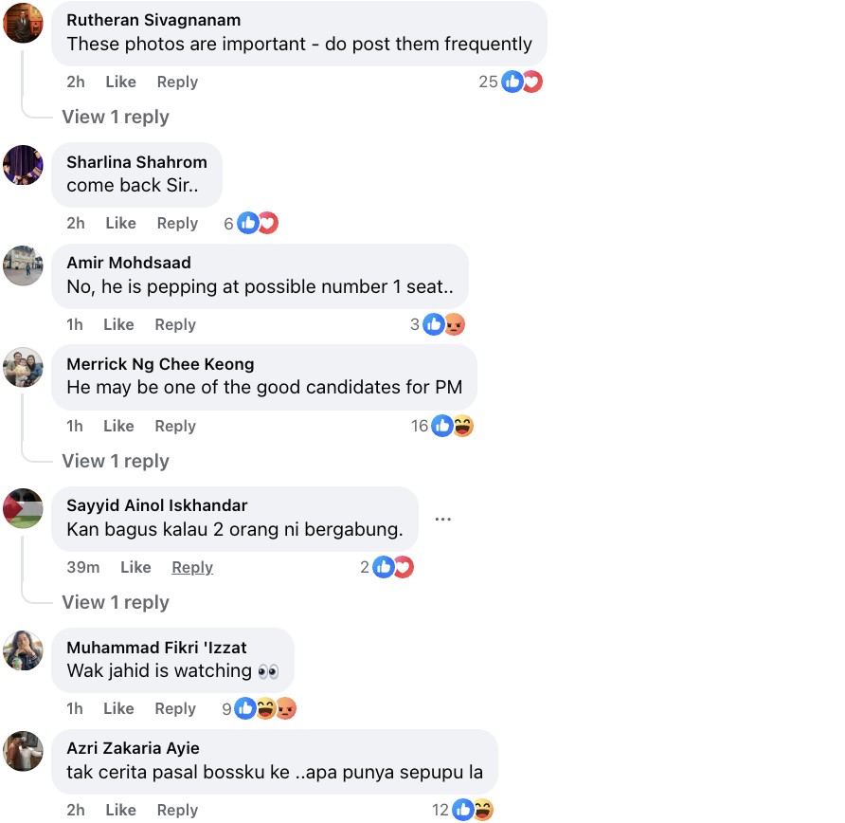Open reactions on Muhammad Fikri's comment
845x823 pixels.
pyautogui.click(x=265, y=709)
